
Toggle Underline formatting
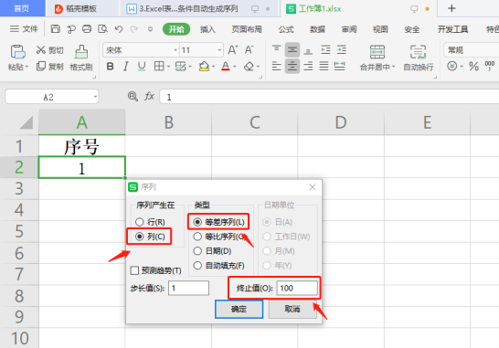click(x=142, y=66)
